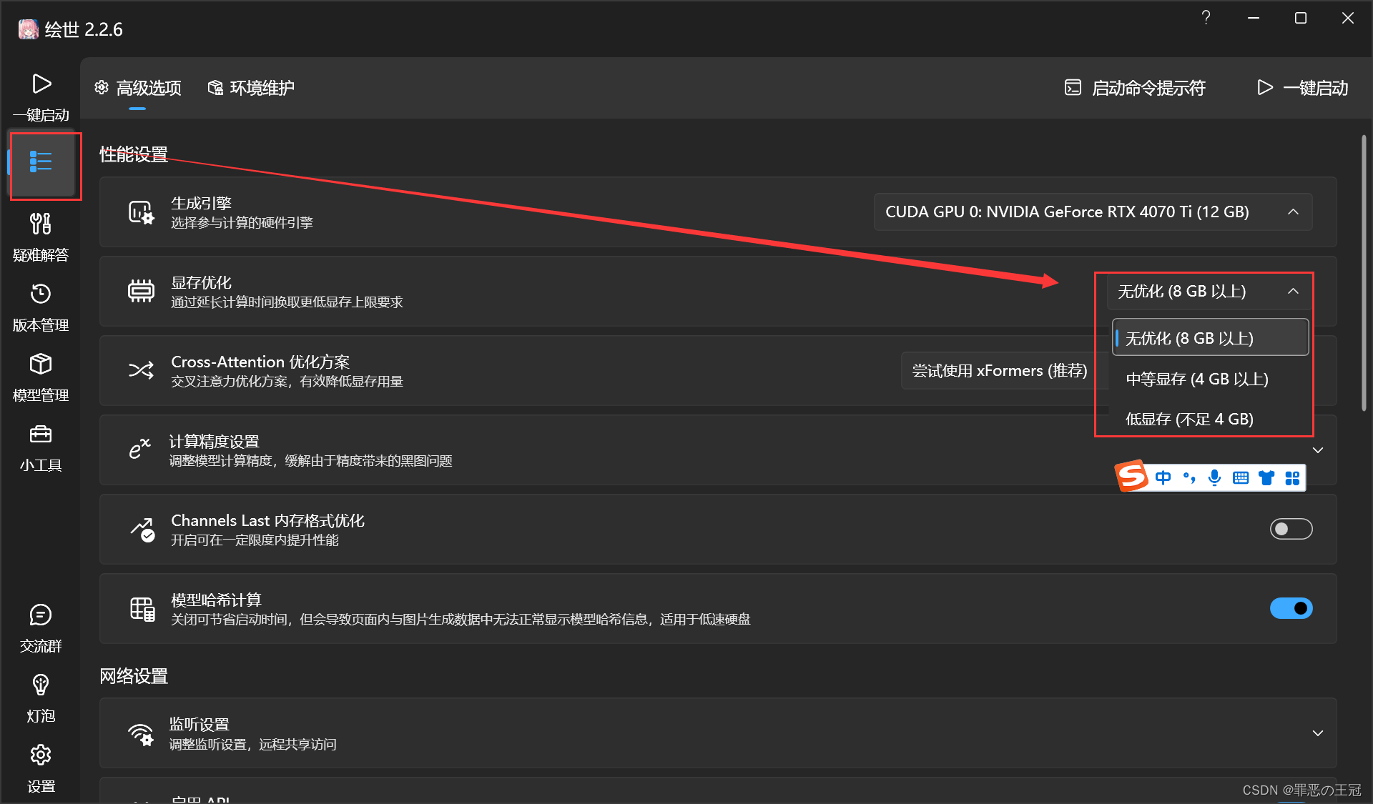This screenshot has width=1373, height=804.
Task: Expand 监听设置 section chevron
Action: click(x=1318, y=733)
